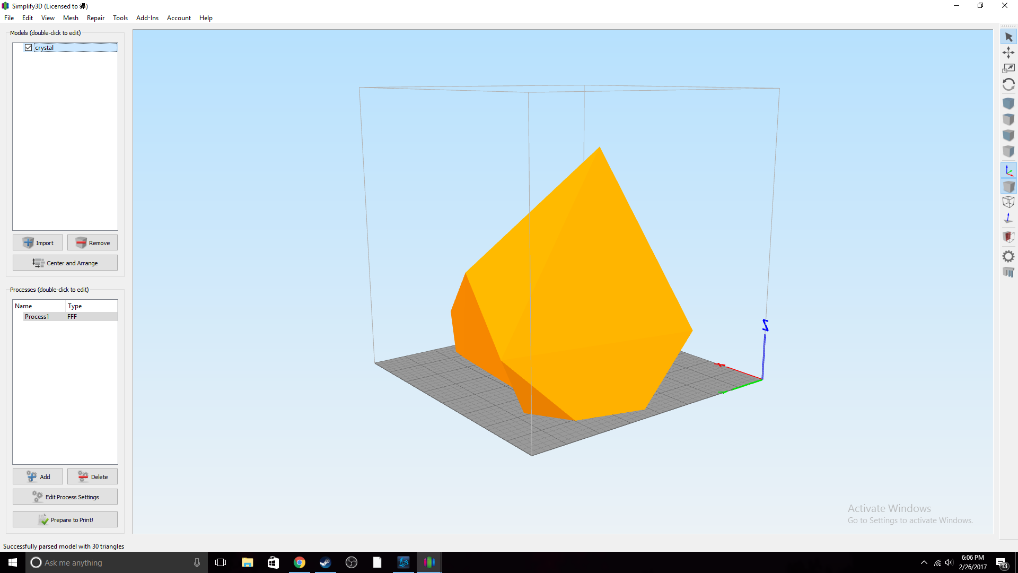Select the normal selection arrow tool
The image size is (1018, 573).
(1008, 37)
